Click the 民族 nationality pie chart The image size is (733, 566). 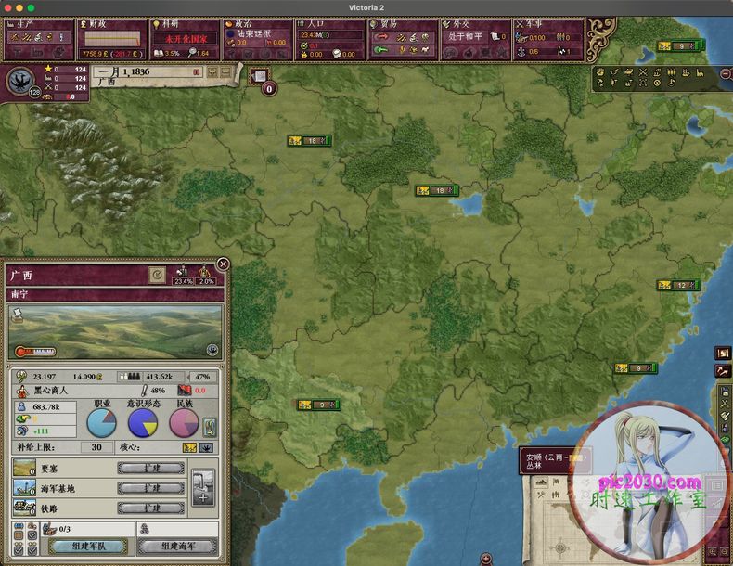pos(185,423)
